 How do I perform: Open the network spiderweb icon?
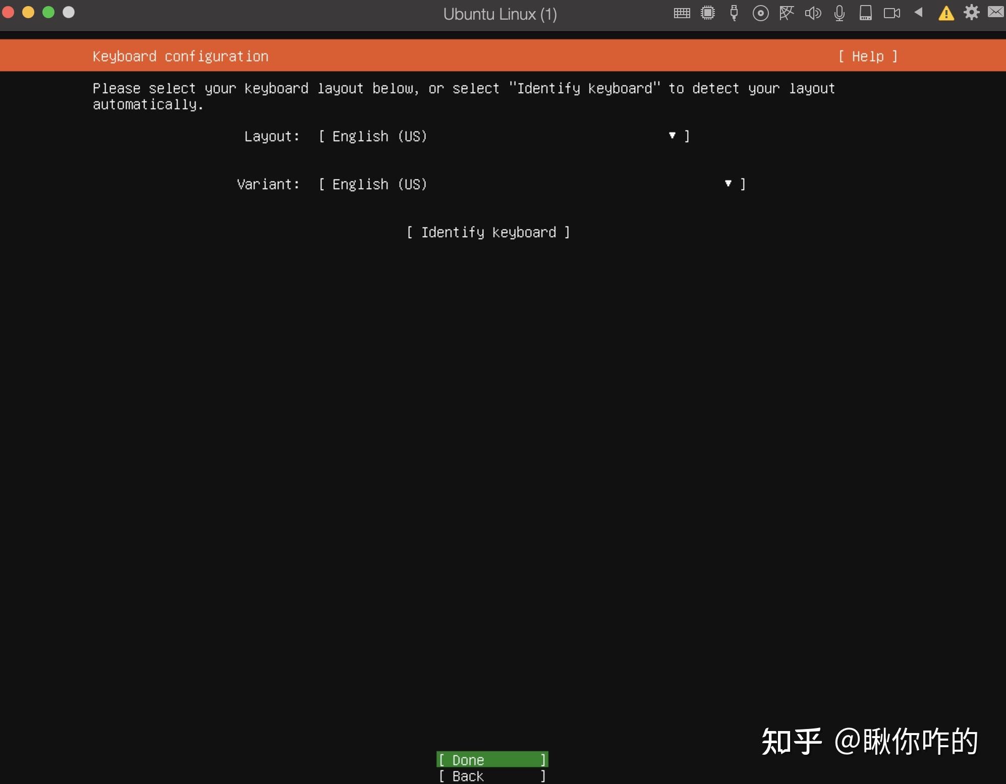[x=787, y=13]
